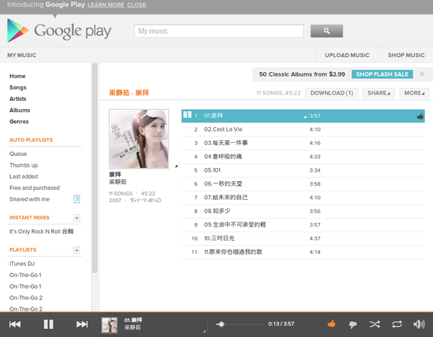
Task: Select track number 9 row
Action: coord(303,225)
